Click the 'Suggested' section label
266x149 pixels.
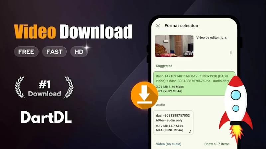click(x=164, y=66)
